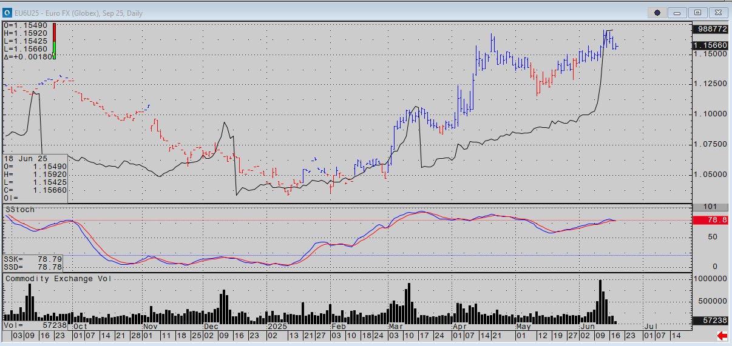732x346 pixels.
Task: Click the 'L=1.15425' low value at top left
Action: 24,41
